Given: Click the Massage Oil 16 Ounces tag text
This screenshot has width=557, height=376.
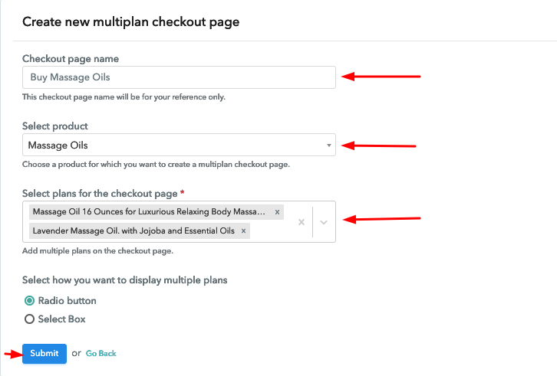Looking at the screenshot, I should [x=149, y=212].
